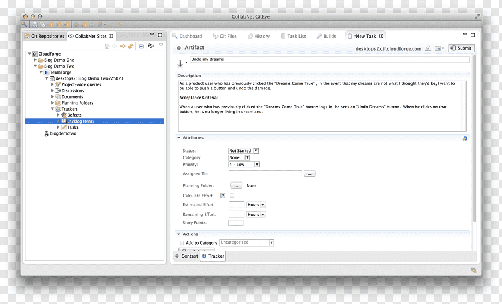The image size is (502, 304).
Task: Expand the Blog Demo One tree node
Action: click(35, 60)
